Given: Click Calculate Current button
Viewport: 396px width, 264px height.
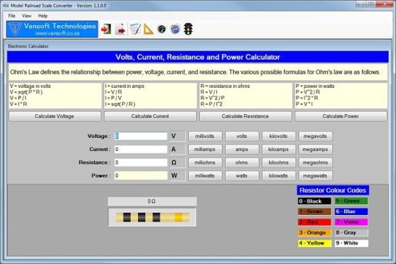Looking at the screenshot, I should pyautogui.click(x=150, y=116).
